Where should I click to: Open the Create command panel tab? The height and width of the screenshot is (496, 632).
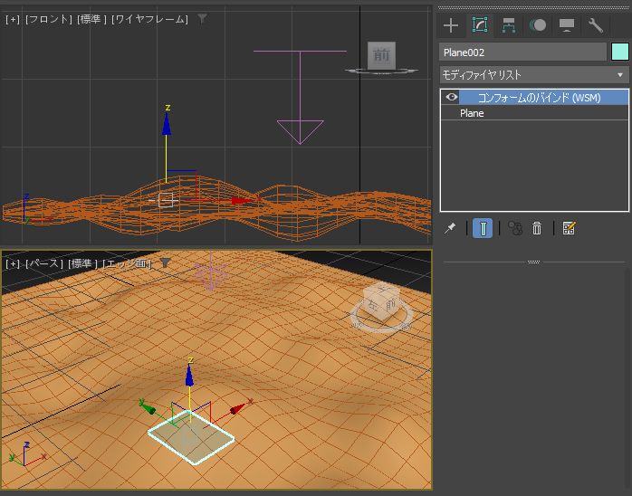point(451,25)
